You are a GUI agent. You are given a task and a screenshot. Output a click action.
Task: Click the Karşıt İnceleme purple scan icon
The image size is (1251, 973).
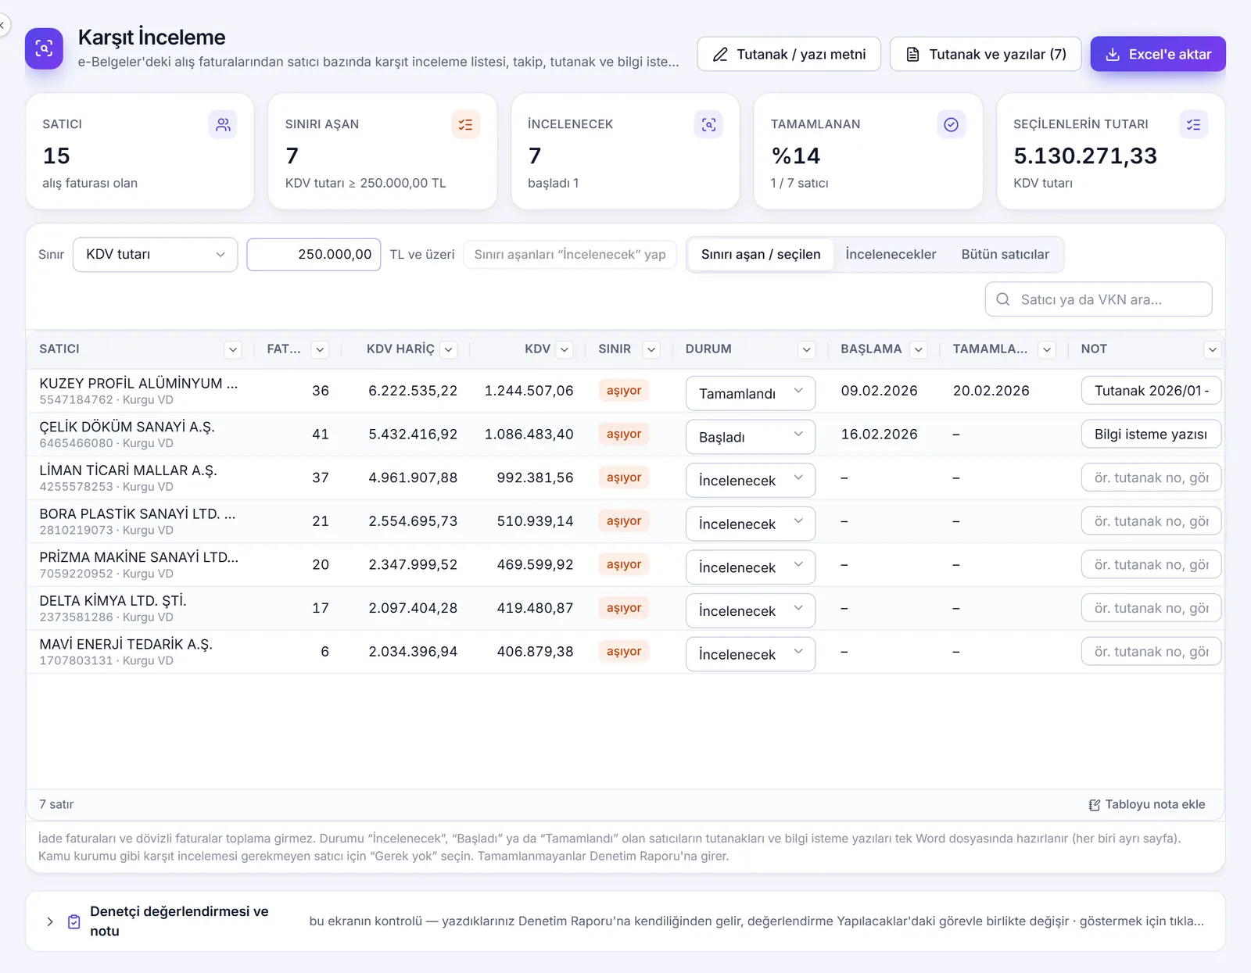(x=44, y=48)
